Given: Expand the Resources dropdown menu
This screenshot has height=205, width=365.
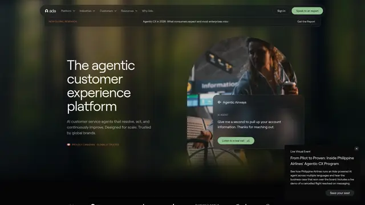Looking at the screenshot, I should pos(129,11).
